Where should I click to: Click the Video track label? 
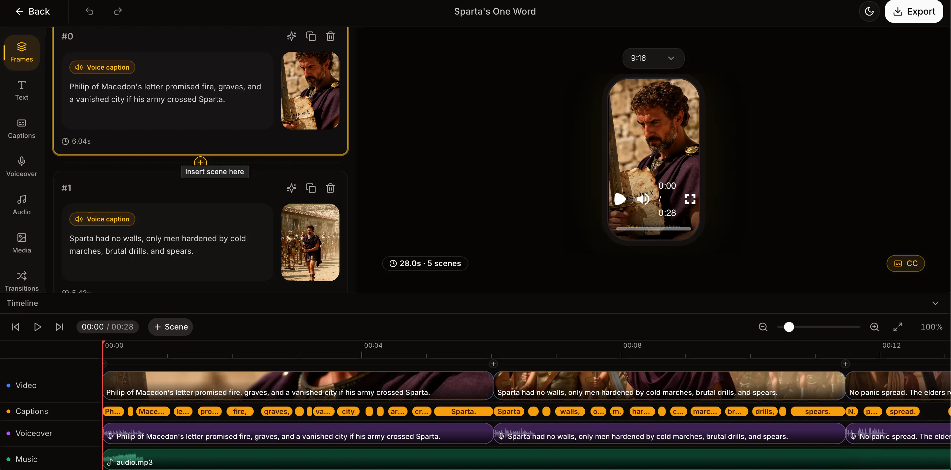click(x=26, y=386)
